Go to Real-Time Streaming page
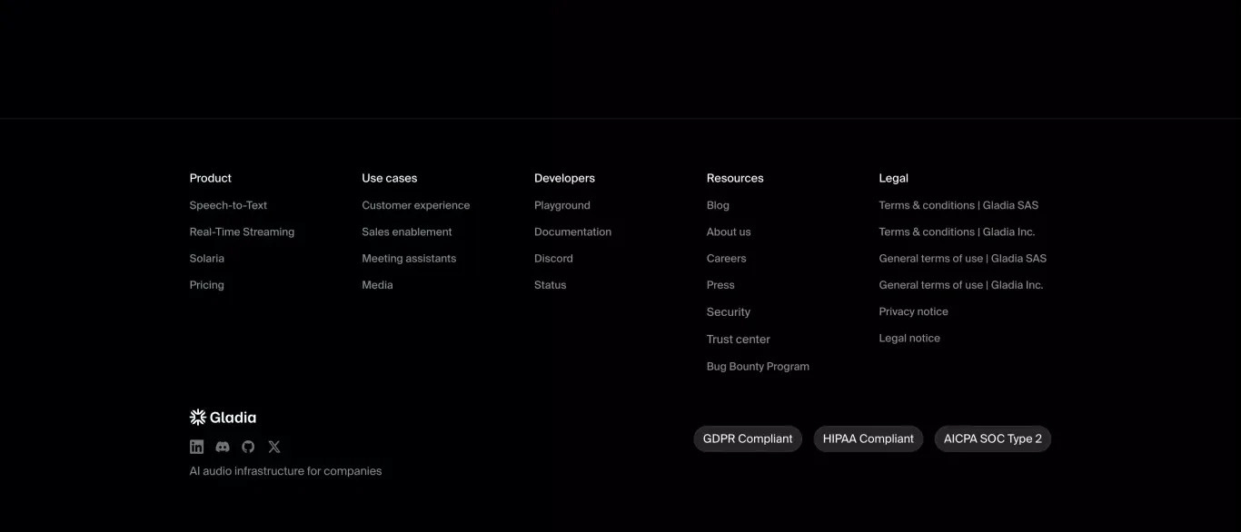 [x=242, y=232]
